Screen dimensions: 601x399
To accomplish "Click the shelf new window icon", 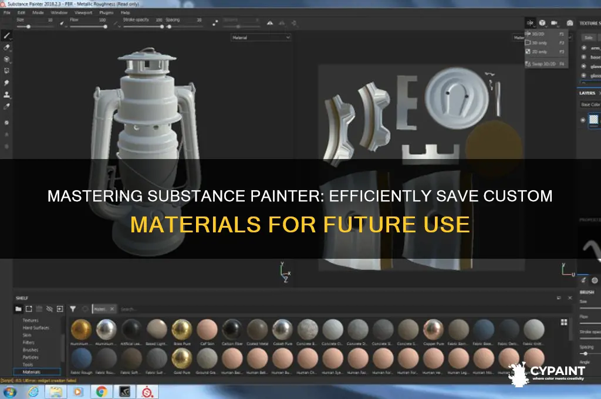I will click(x=29, y=309).
